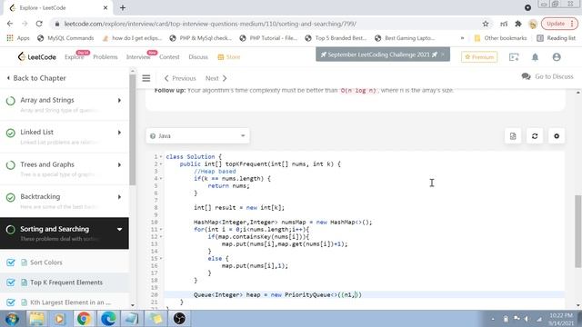
Task: Expand the Array and Strings chapter
Action: coord(119,101)
